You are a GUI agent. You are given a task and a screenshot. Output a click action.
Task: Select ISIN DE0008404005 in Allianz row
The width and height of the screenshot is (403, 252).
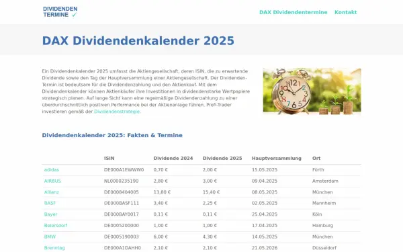(122, 192)
